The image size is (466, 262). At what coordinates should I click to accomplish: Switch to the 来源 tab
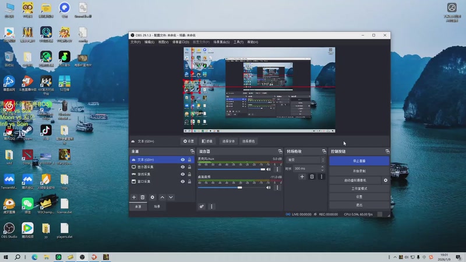click(138, 207)
